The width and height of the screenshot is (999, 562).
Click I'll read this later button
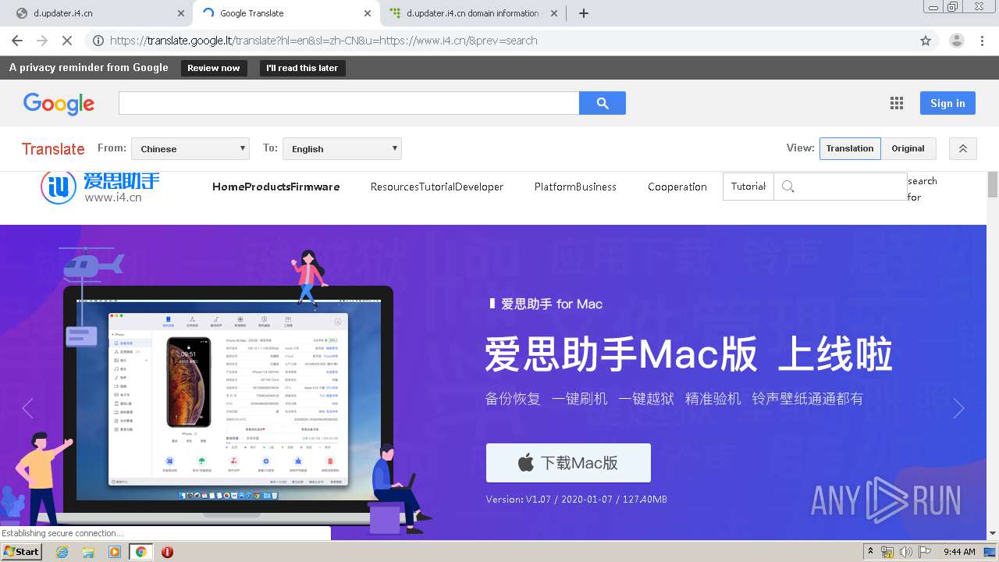[302, 68]
